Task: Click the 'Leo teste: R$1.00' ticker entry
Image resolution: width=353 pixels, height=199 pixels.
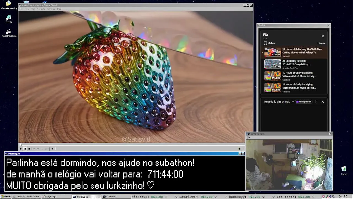Action: click(293, 197)
